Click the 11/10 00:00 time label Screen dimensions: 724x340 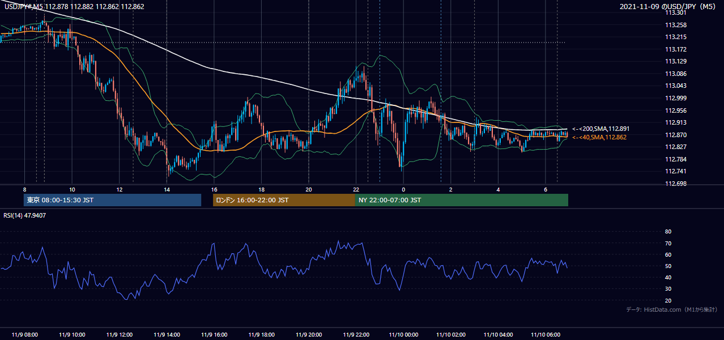coord(403,334)
